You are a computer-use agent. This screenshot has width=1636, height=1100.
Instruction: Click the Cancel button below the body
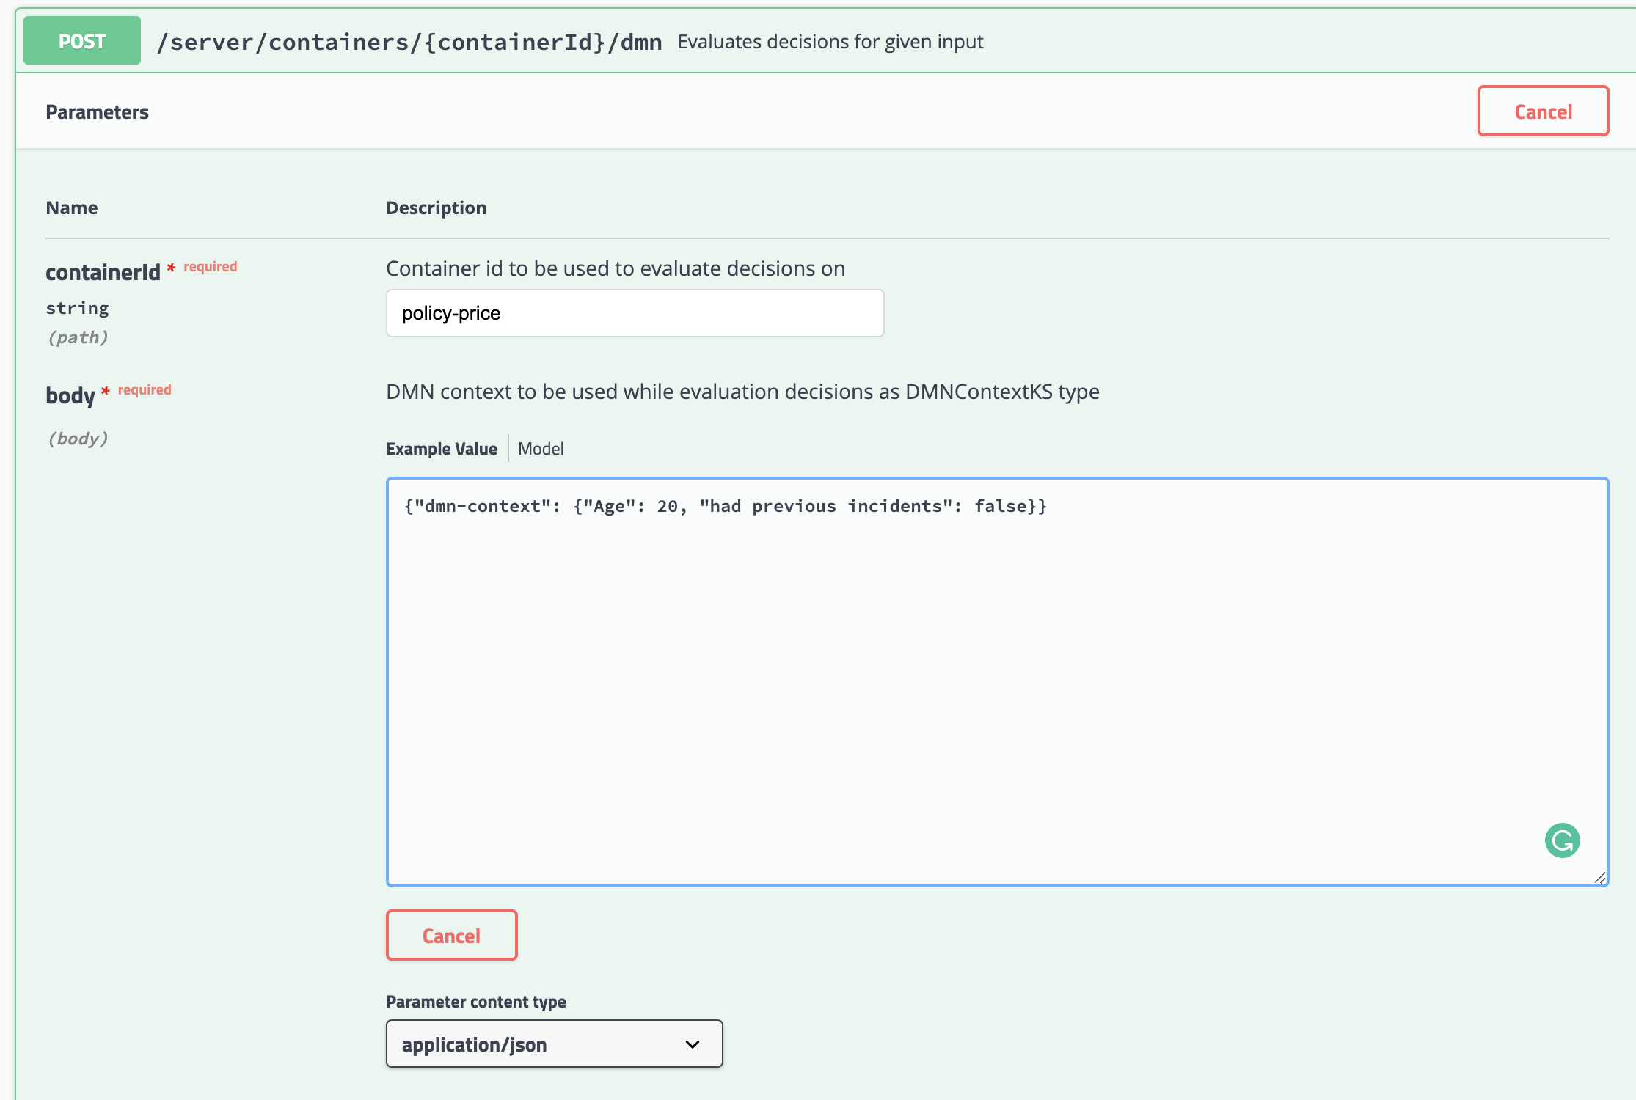[x=451, y=936]
